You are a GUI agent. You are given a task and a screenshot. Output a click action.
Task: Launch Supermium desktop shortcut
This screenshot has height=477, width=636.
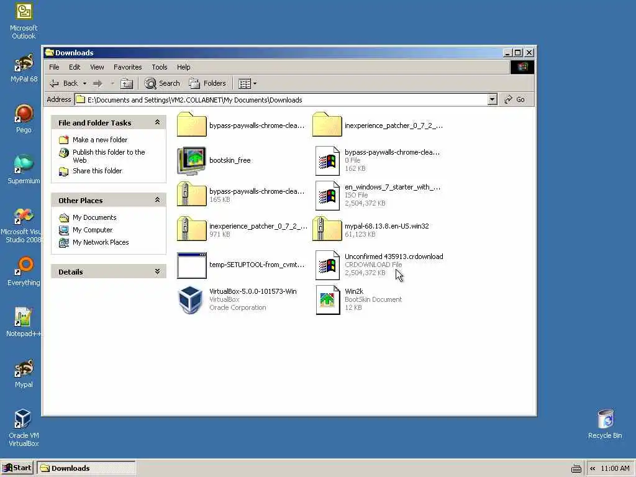[x=24, y=170]
